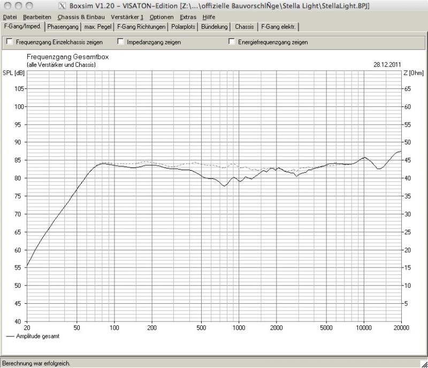This screenshot has width=428, height=368.
Task: View the Bündelung tab
Action: pyautogui.click(x=214, y=27)
